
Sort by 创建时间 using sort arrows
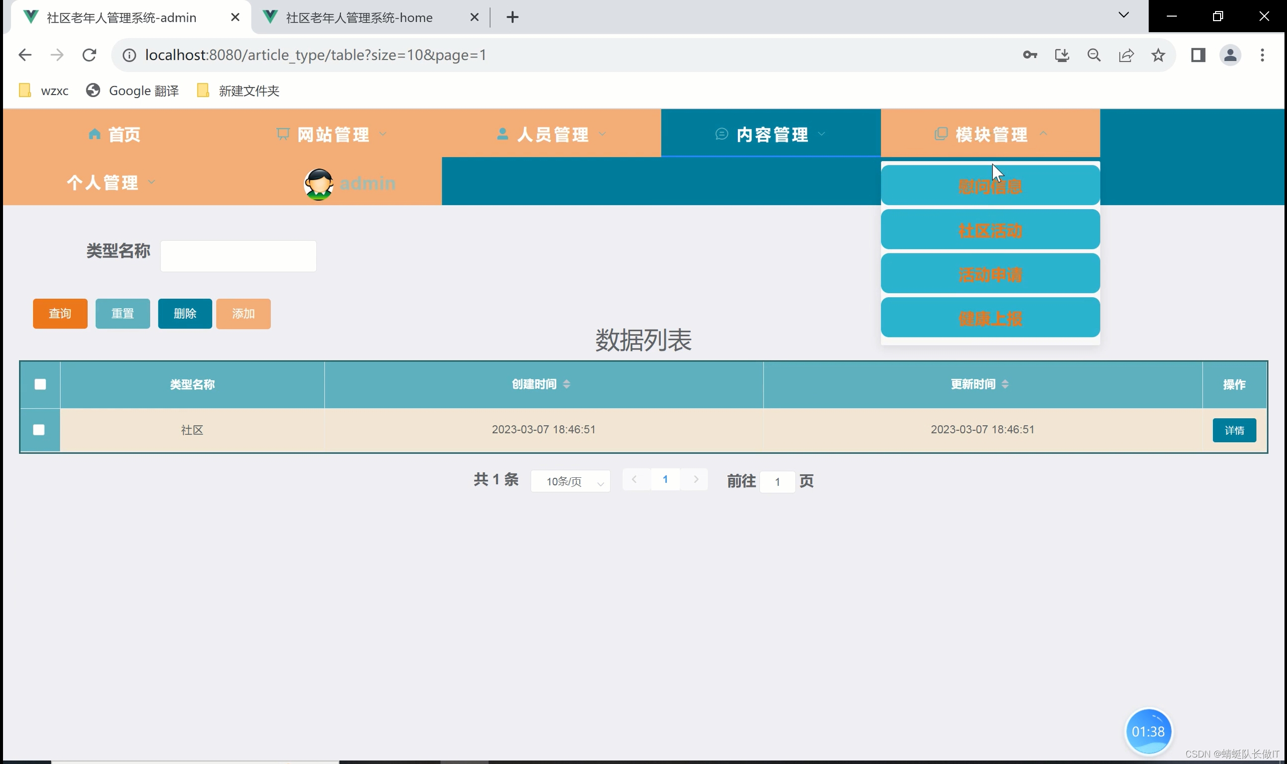[566, 384]
